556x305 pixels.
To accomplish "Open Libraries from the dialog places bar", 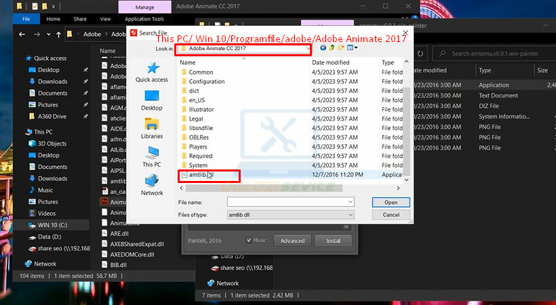I will (x=152, y=128).
